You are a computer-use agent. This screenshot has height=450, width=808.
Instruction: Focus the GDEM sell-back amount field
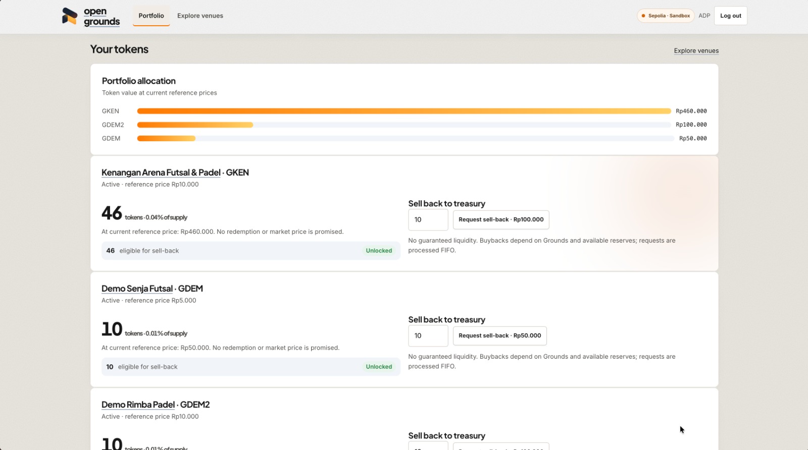[x=428, y=335]
